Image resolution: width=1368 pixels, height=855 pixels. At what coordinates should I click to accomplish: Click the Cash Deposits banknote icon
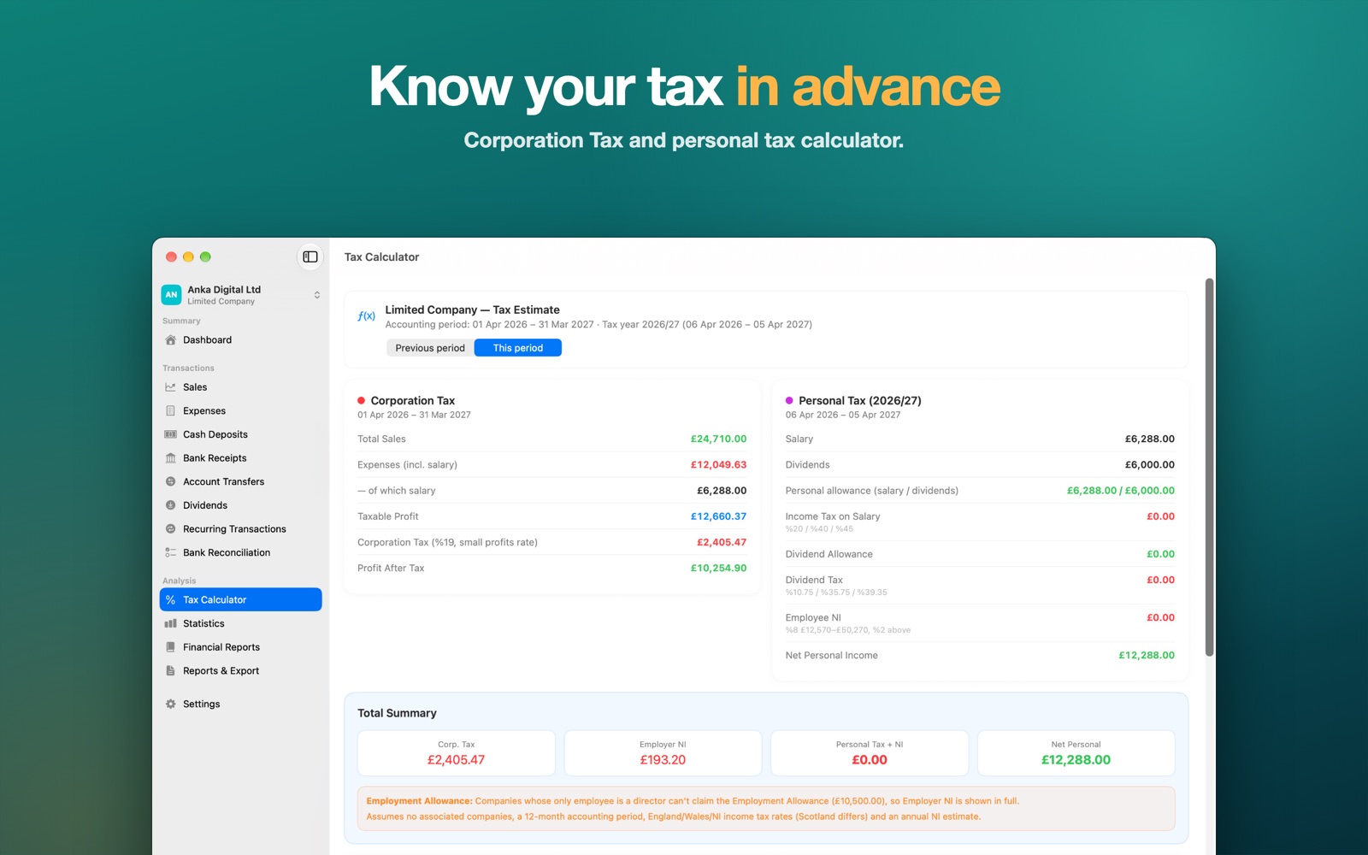pos(170,434)
